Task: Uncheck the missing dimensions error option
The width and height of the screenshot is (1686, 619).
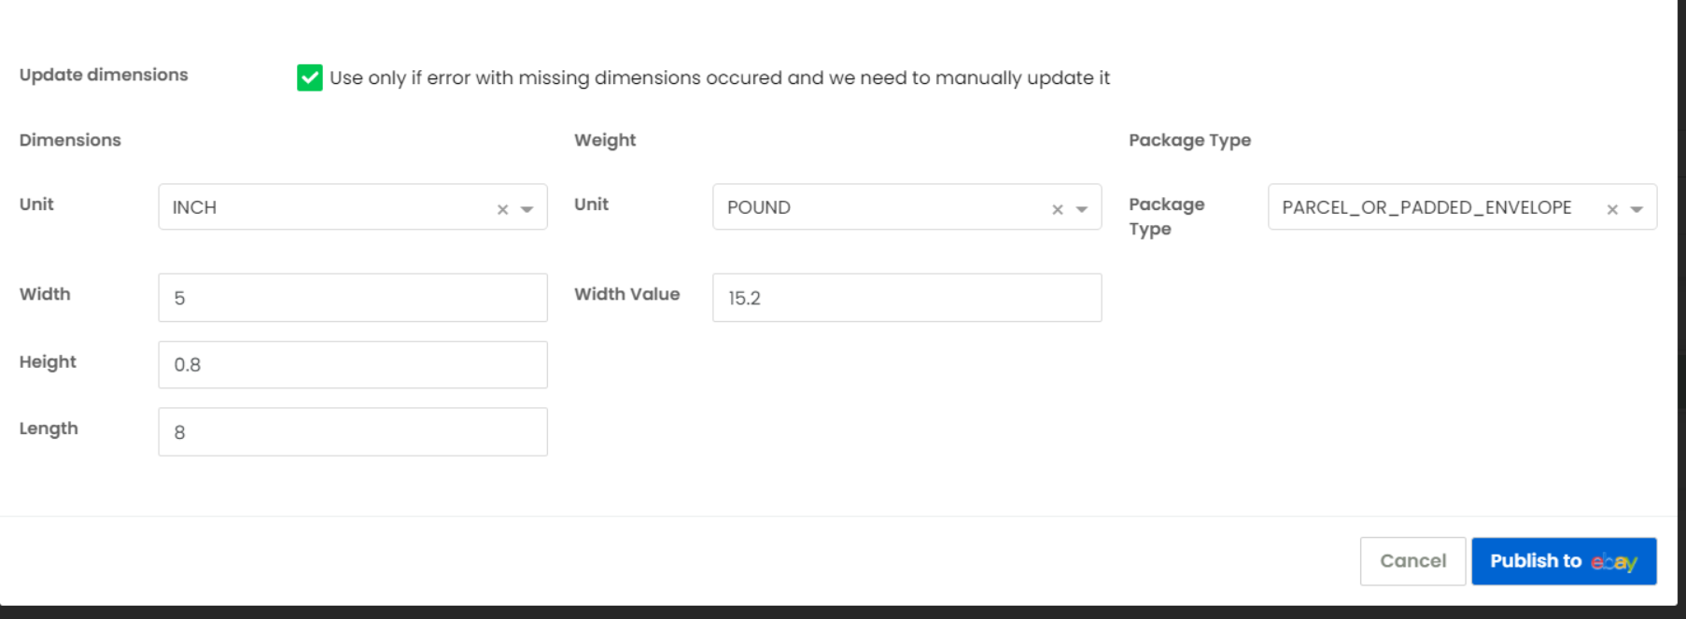Action: tap(308, 79)
